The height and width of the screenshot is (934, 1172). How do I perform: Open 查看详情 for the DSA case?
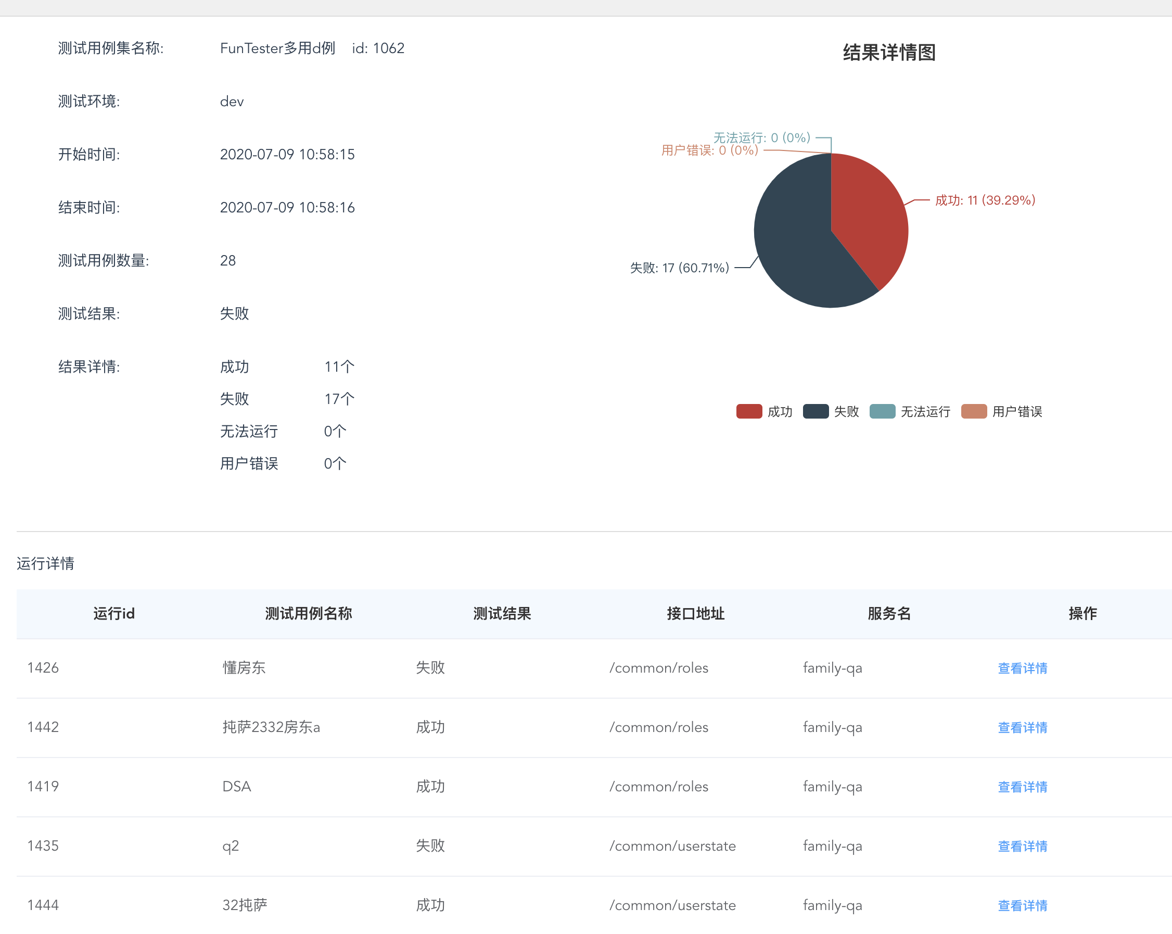1022,786
